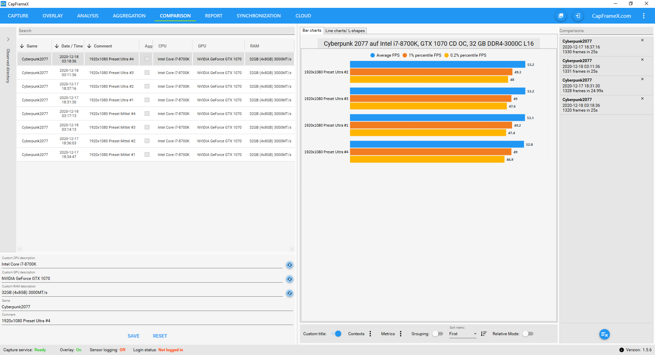Click the RAM column header

coord(254,46)
